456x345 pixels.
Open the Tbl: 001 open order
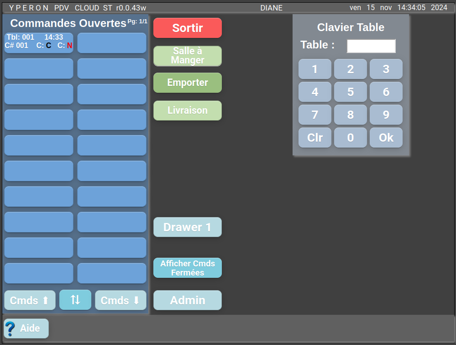coord(39,42)
